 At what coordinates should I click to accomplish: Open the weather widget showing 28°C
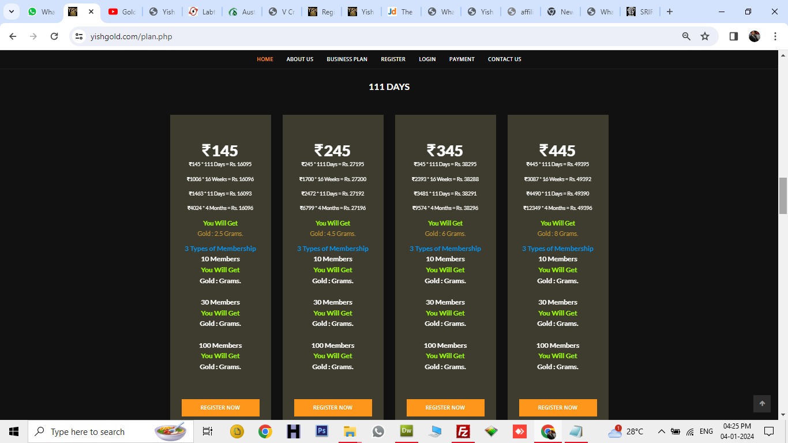point(626,431)
